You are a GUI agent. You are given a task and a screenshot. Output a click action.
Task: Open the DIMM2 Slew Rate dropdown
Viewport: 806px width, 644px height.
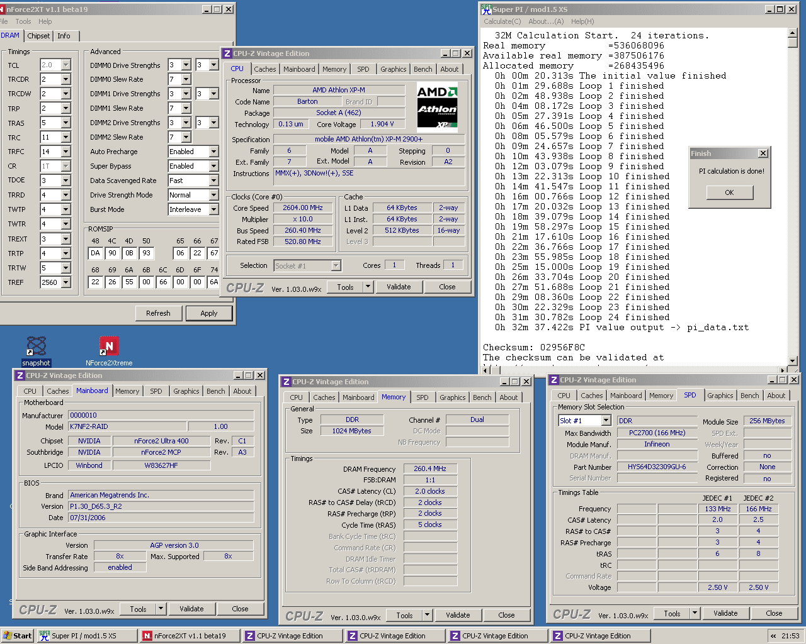(186, 137)
